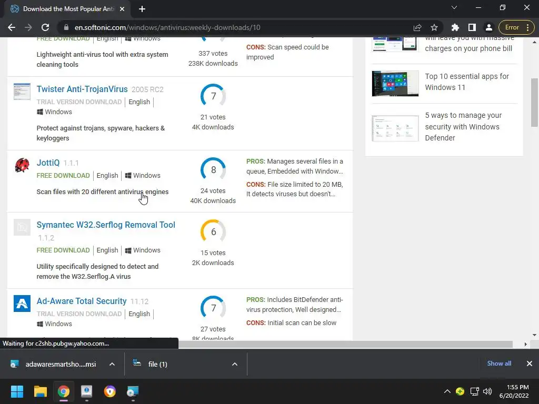The height and width of the screenshot is (404, 539).
Task: Open the Windows Start menu
Action: coord(17,391)
